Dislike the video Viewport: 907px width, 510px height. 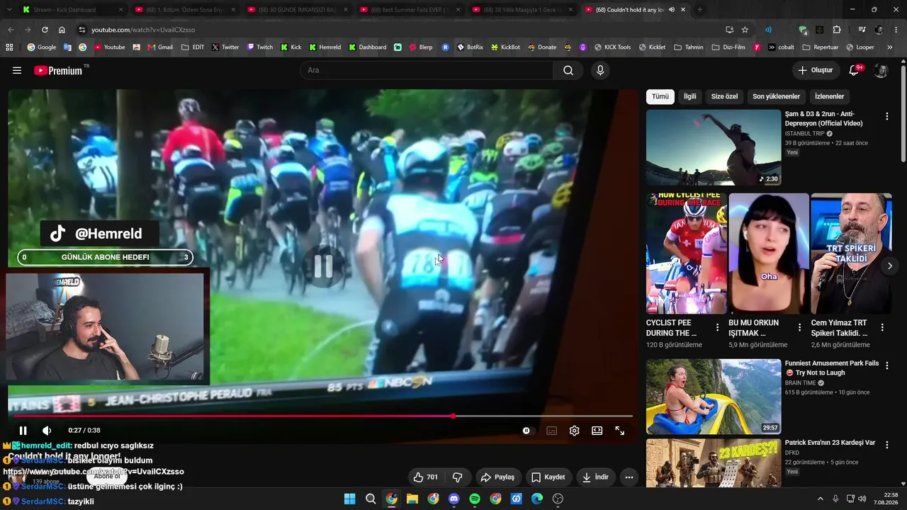coord(457,477)
